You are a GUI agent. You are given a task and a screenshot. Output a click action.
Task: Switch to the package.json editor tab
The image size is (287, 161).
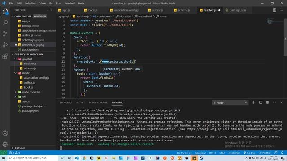tap(238, 10)
